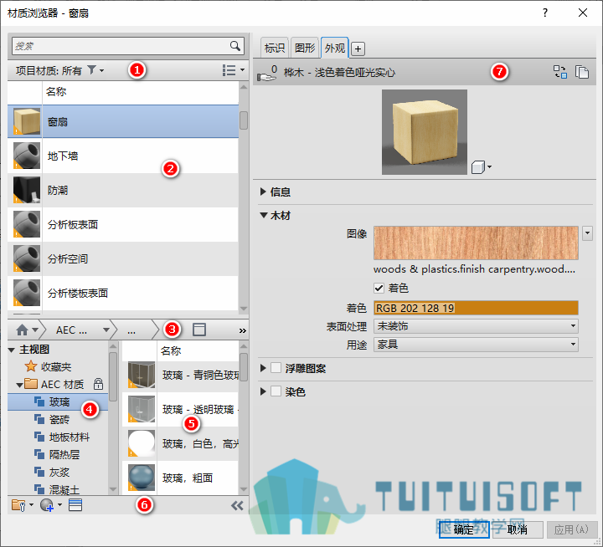Click the Favorites star icon

(31, 366)
